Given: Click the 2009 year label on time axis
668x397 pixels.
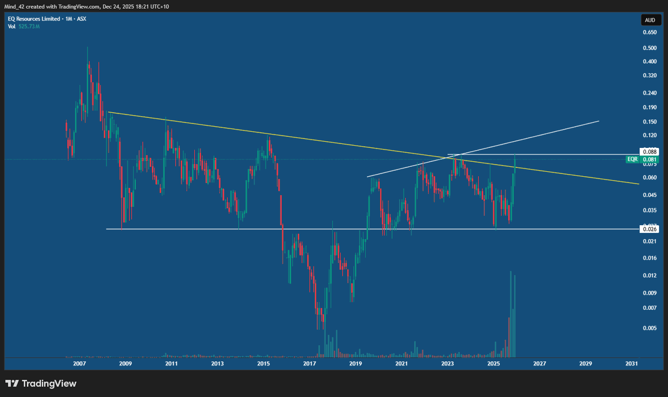Looking at the screenshot, I should (x=125, y=364).
